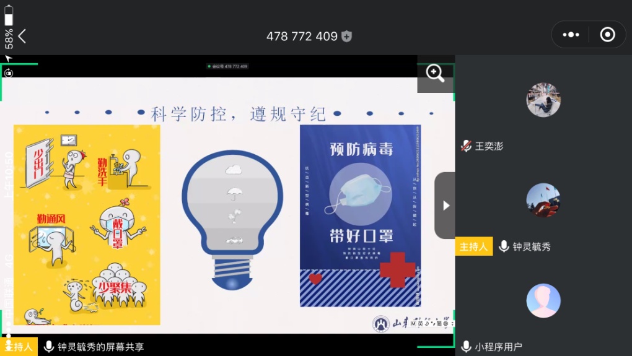The image size is (632, 356).
Task: Tap the back chevron arrow
Action: (x=22, y=36)
